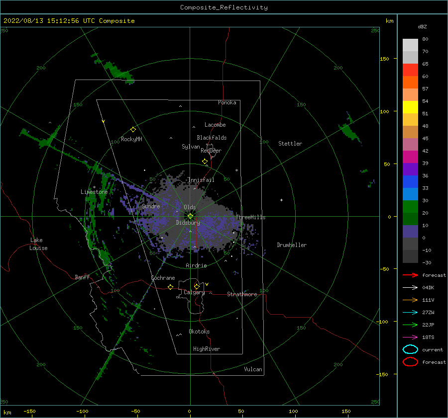Click the RedDeer city label
This screenshot has height=418, width=448.
point(211,151)
